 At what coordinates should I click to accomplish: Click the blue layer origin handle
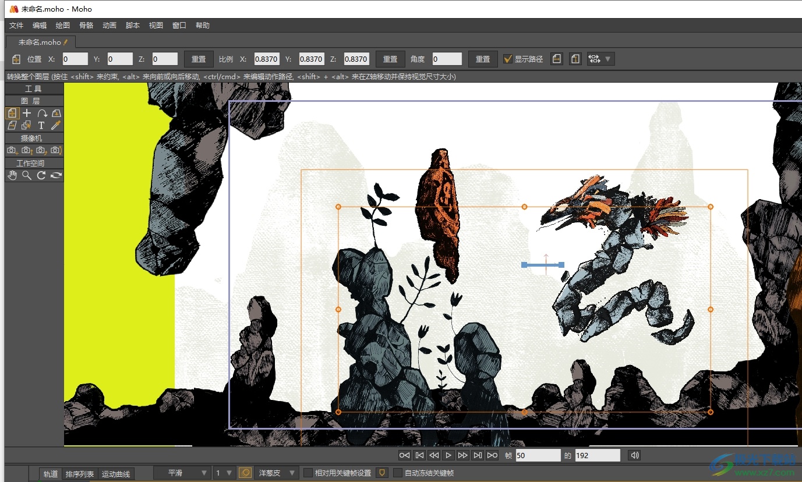tap(543, 265)
